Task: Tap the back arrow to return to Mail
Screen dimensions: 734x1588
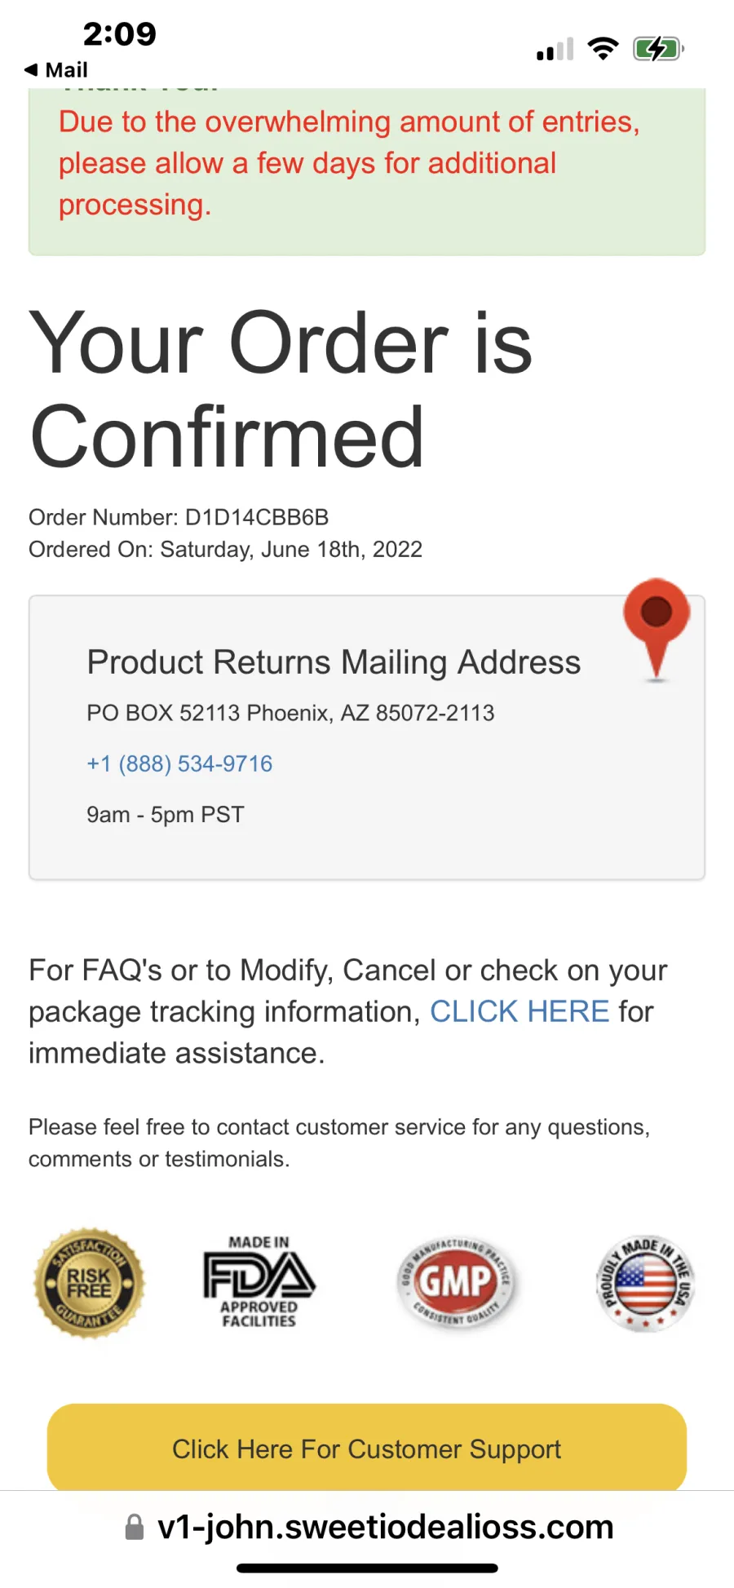Action: click(31, 70)
